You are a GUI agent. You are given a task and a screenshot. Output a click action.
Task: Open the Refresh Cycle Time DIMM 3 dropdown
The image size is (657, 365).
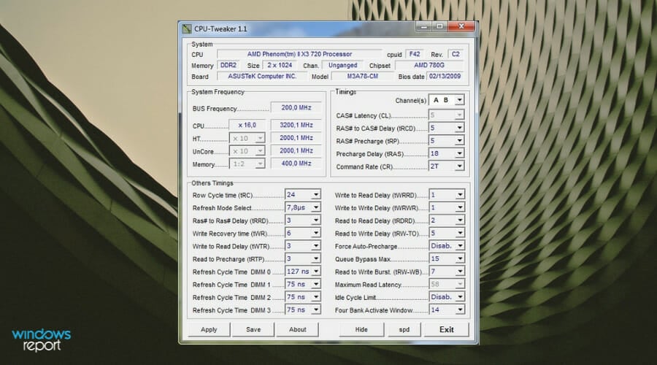pos(302,310)
